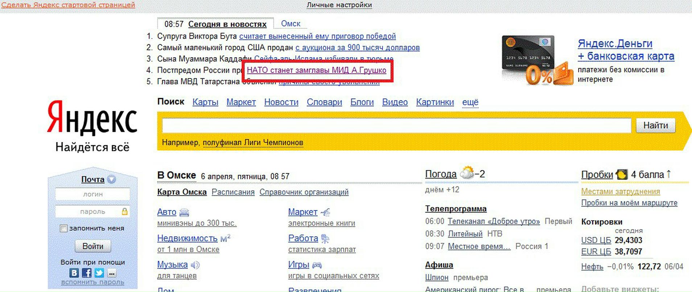The image size is (692, 292).
Task: Click the icon next to Работа
Action: coord(325,239)
